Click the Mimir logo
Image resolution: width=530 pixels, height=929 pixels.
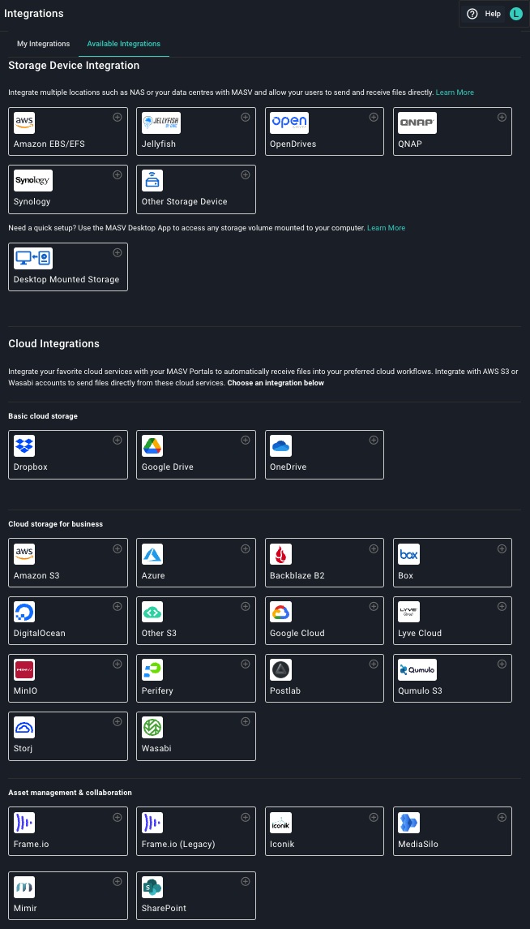pos(24,887)
